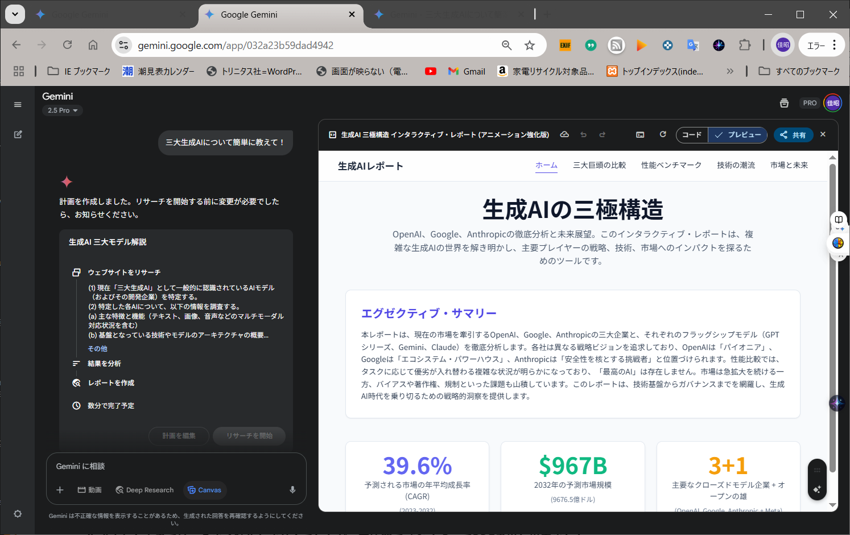The width and height of the screenshot is (850, 535).
Task: Show more bookmarks via double chevron
Action: pyautogui.click(x=730, y=71)
